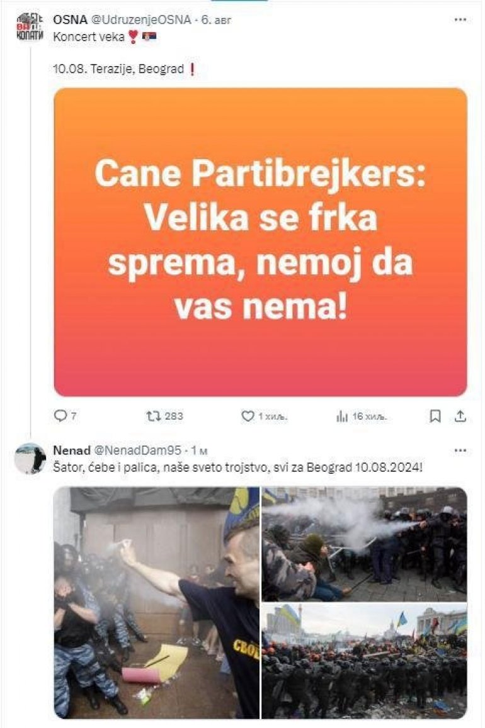Open the pepper-spray man photo on left
The width and height of the screenshot is (485, 728).
[157, 603]
